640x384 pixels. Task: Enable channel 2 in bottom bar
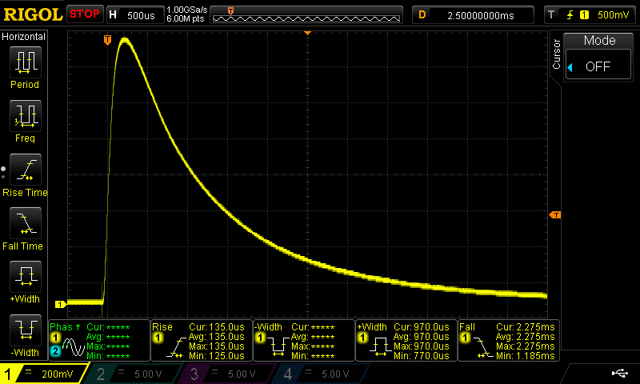[135, 373]
